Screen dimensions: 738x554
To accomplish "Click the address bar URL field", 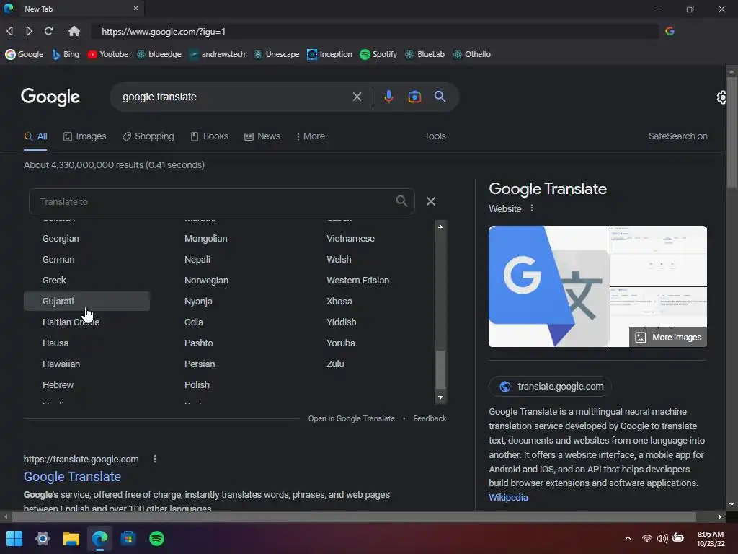I will point(374,31).
